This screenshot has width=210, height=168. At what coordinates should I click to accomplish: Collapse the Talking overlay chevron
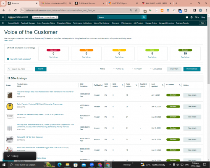click(8, 156)
